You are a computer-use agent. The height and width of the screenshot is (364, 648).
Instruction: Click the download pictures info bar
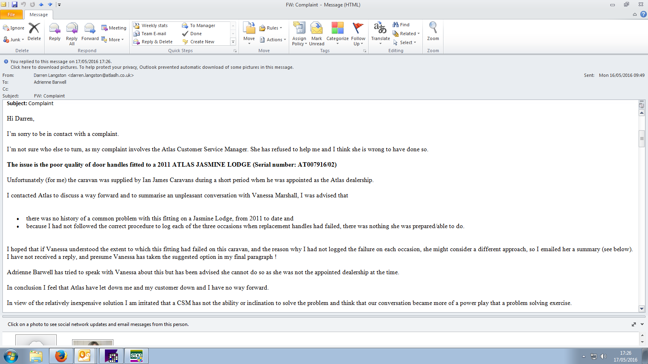point(152,67)
